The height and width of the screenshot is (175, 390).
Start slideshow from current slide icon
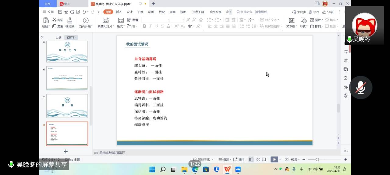click(86, 20)
